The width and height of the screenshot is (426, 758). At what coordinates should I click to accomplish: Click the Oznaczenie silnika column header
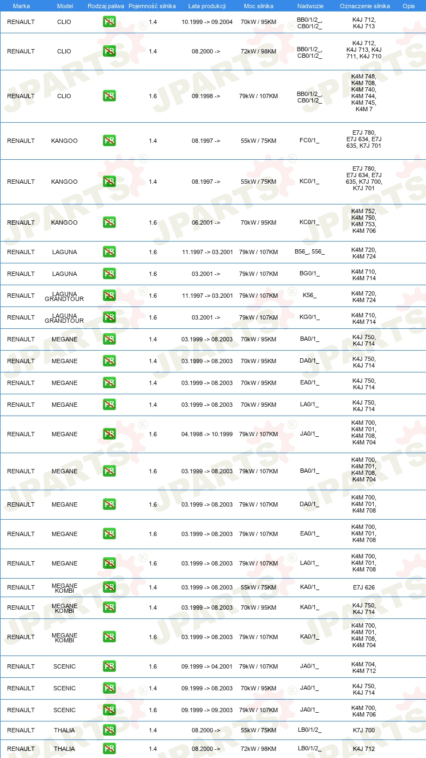[x=365, y=6]
